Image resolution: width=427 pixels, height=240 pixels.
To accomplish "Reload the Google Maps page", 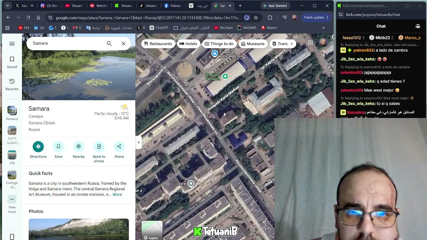I will (x=28, y=17).
